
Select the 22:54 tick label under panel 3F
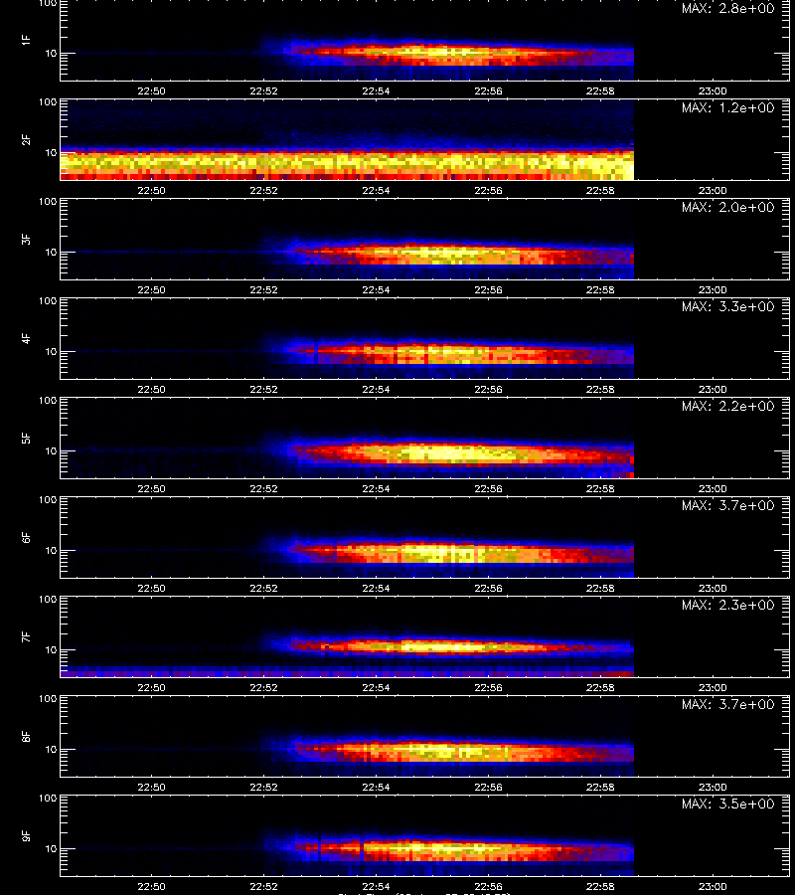pos(376,289)
